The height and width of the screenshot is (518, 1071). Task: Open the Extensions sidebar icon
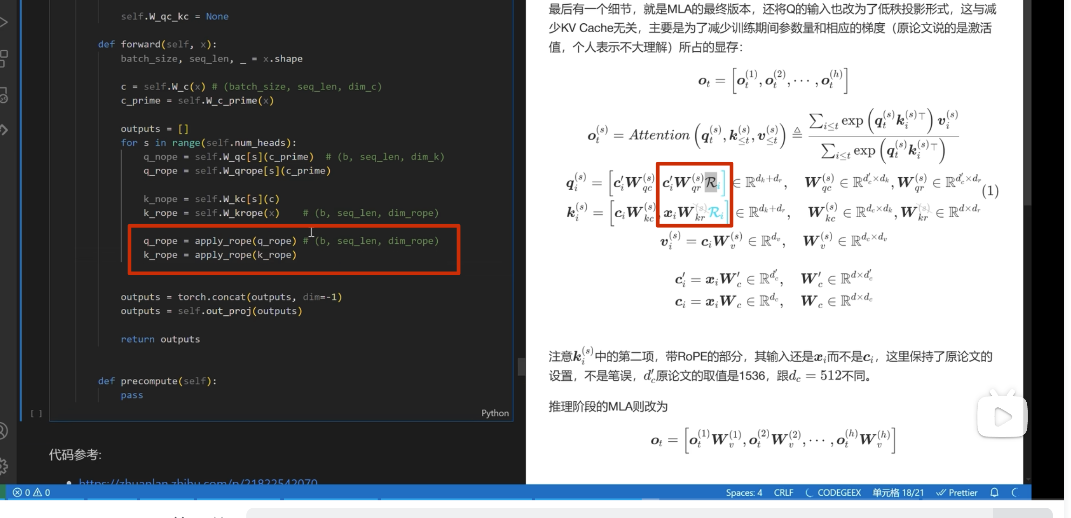4,59
